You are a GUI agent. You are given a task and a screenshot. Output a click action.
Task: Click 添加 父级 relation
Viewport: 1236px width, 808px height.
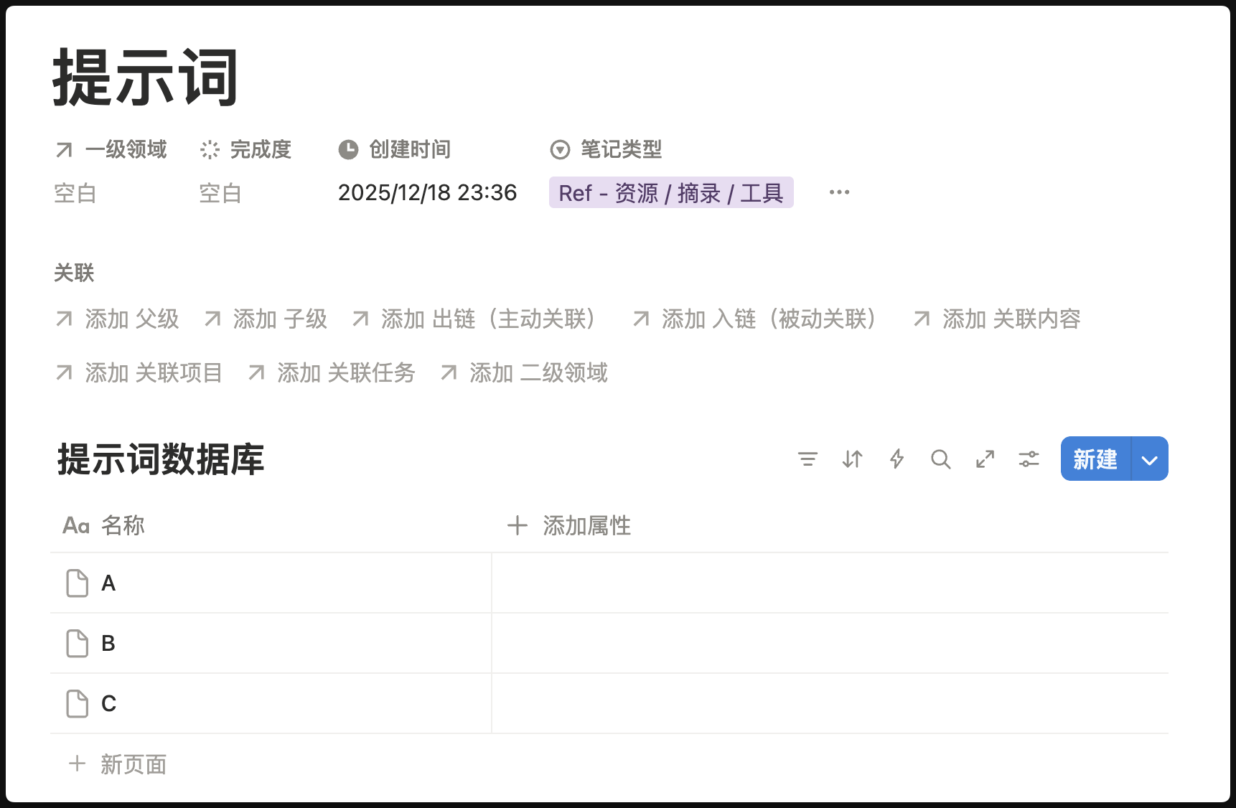click(131, 319)
